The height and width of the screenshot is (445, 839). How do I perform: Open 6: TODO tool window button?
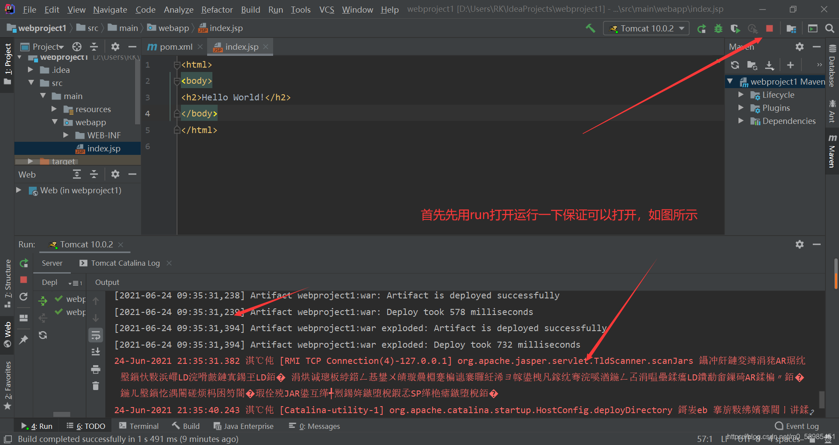pyautogui.click(x=86, y=426)
